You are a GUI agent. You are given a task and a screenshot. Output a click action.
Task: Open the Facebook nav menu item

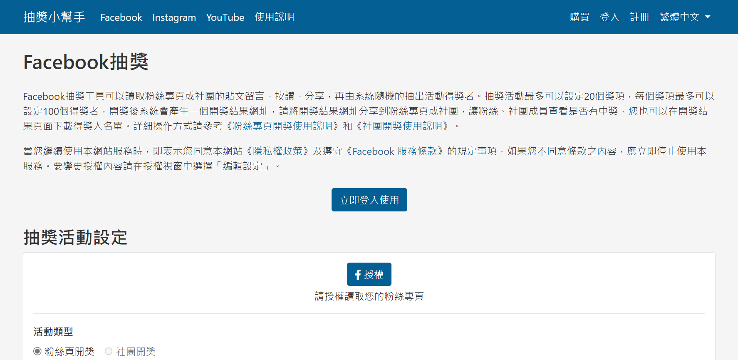[x=121, y=17]
